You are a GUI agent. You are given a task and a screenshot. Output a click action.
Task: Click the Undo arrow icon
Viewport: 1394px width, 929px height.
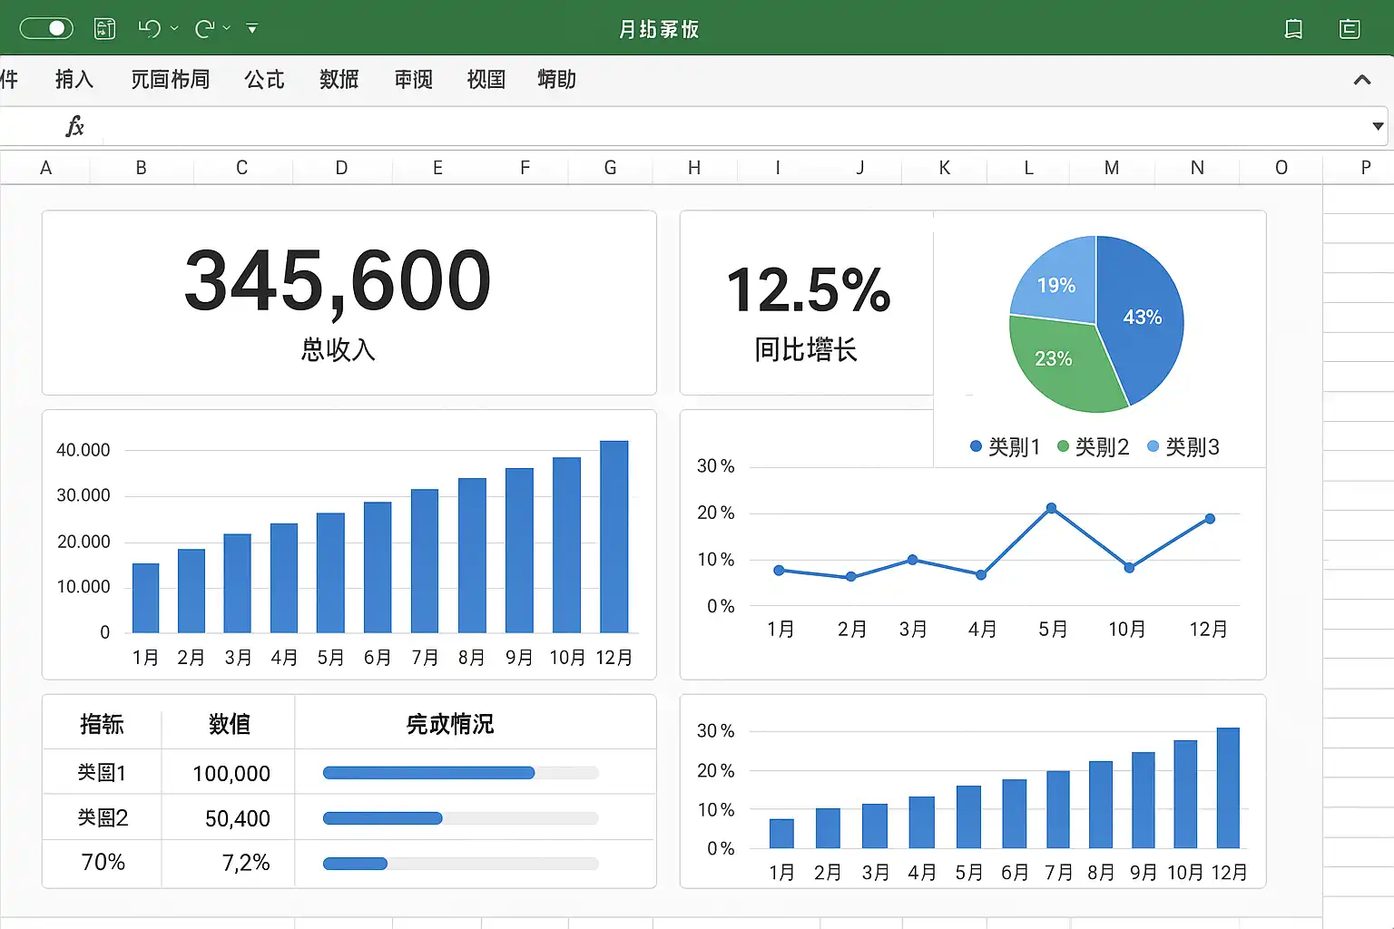(x=149, y=29)
